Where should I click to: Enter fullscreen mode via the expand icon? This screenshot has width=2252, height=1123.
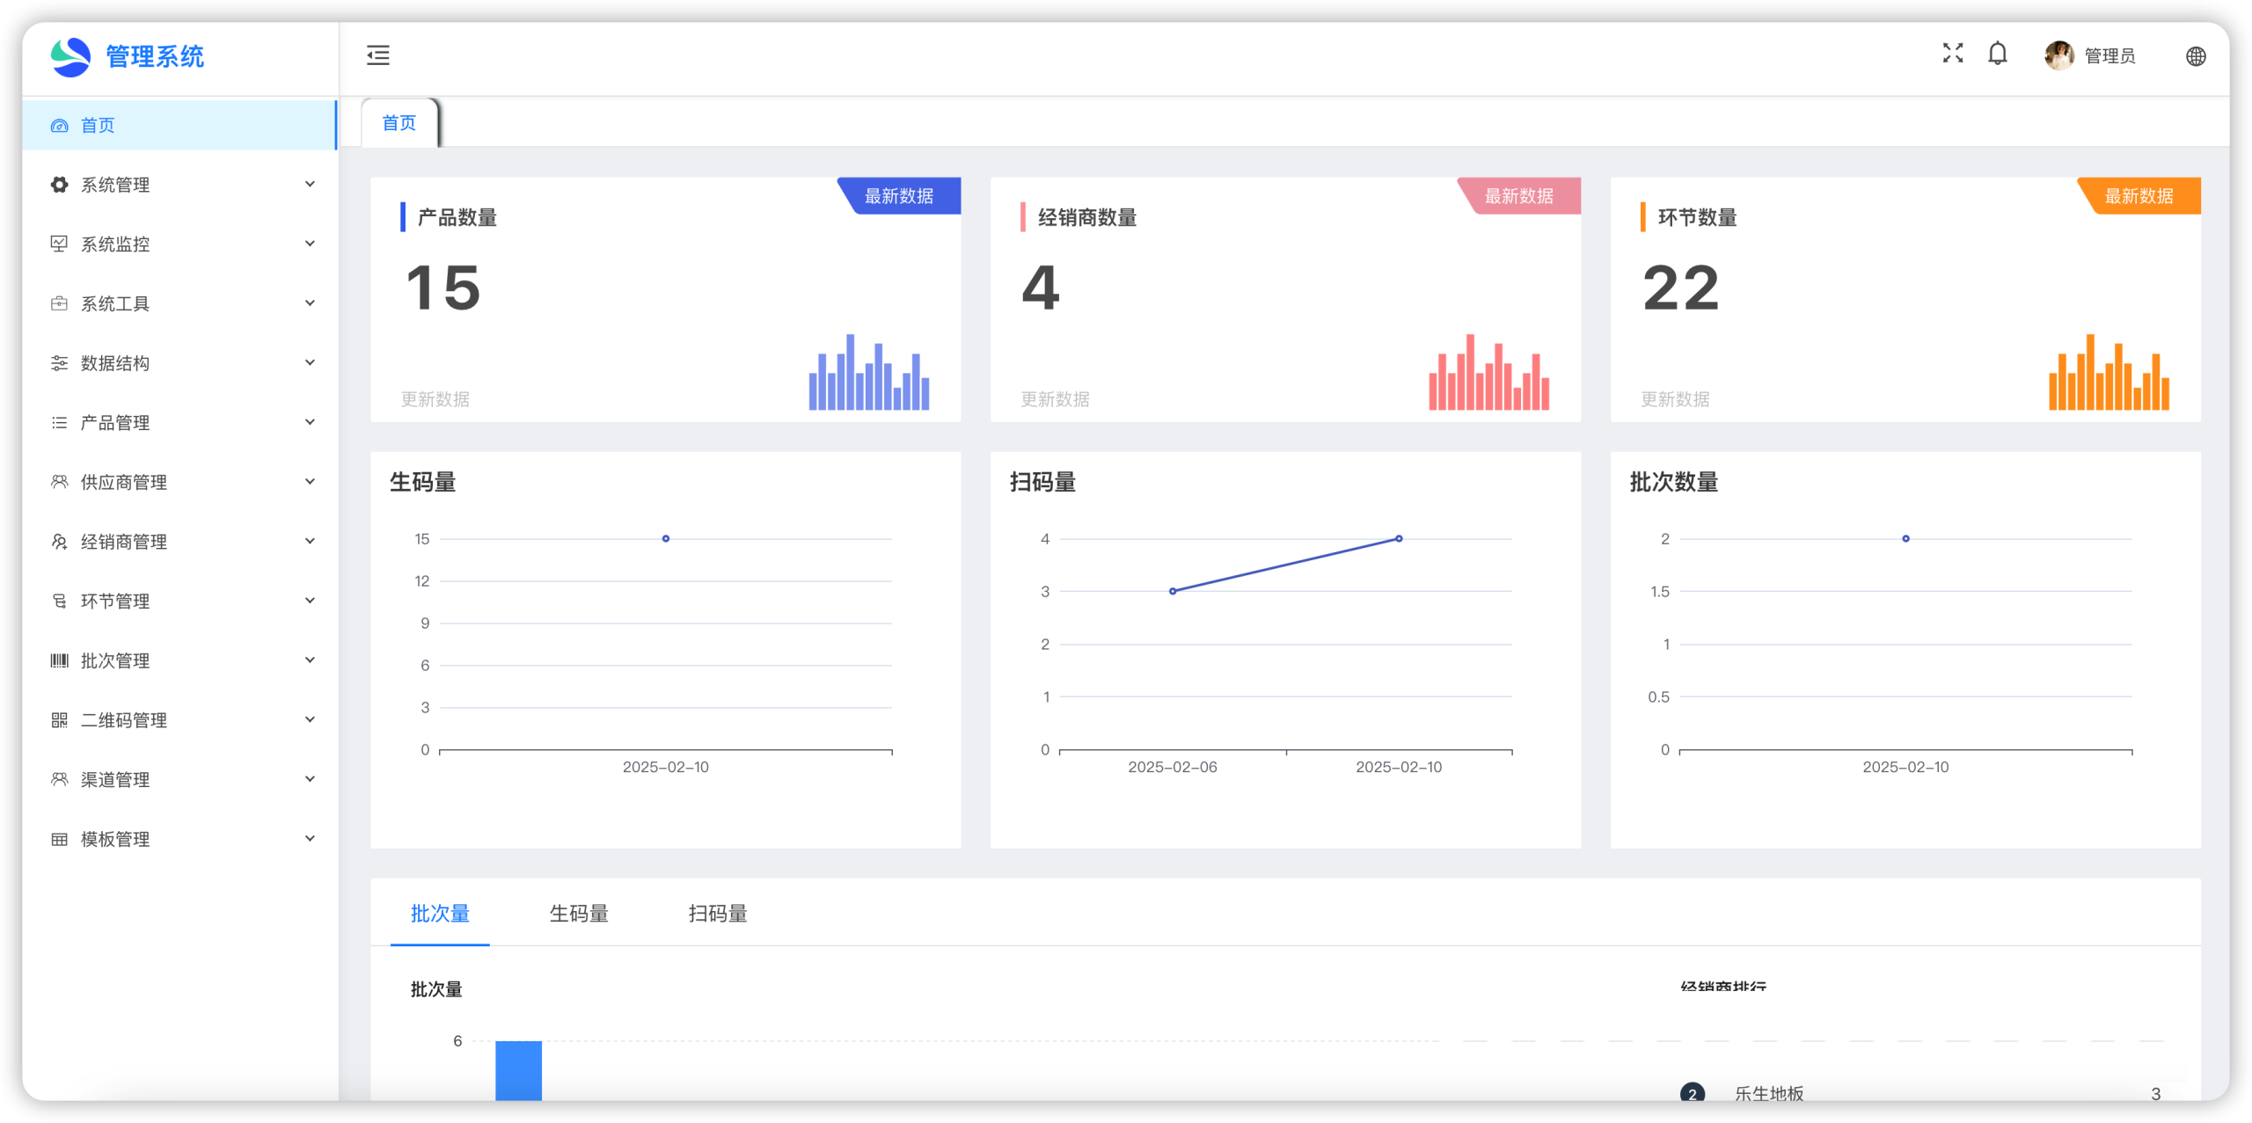click(x=1953, y=54)
